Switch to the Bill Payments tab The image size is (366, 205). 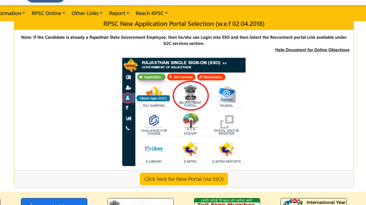pos(181,77)
